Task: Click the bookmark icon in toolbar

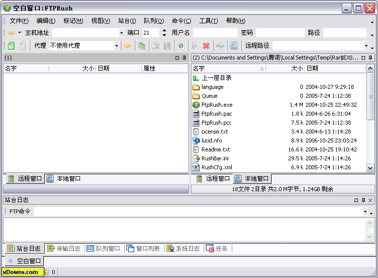Action: click(x=167, y=46)
